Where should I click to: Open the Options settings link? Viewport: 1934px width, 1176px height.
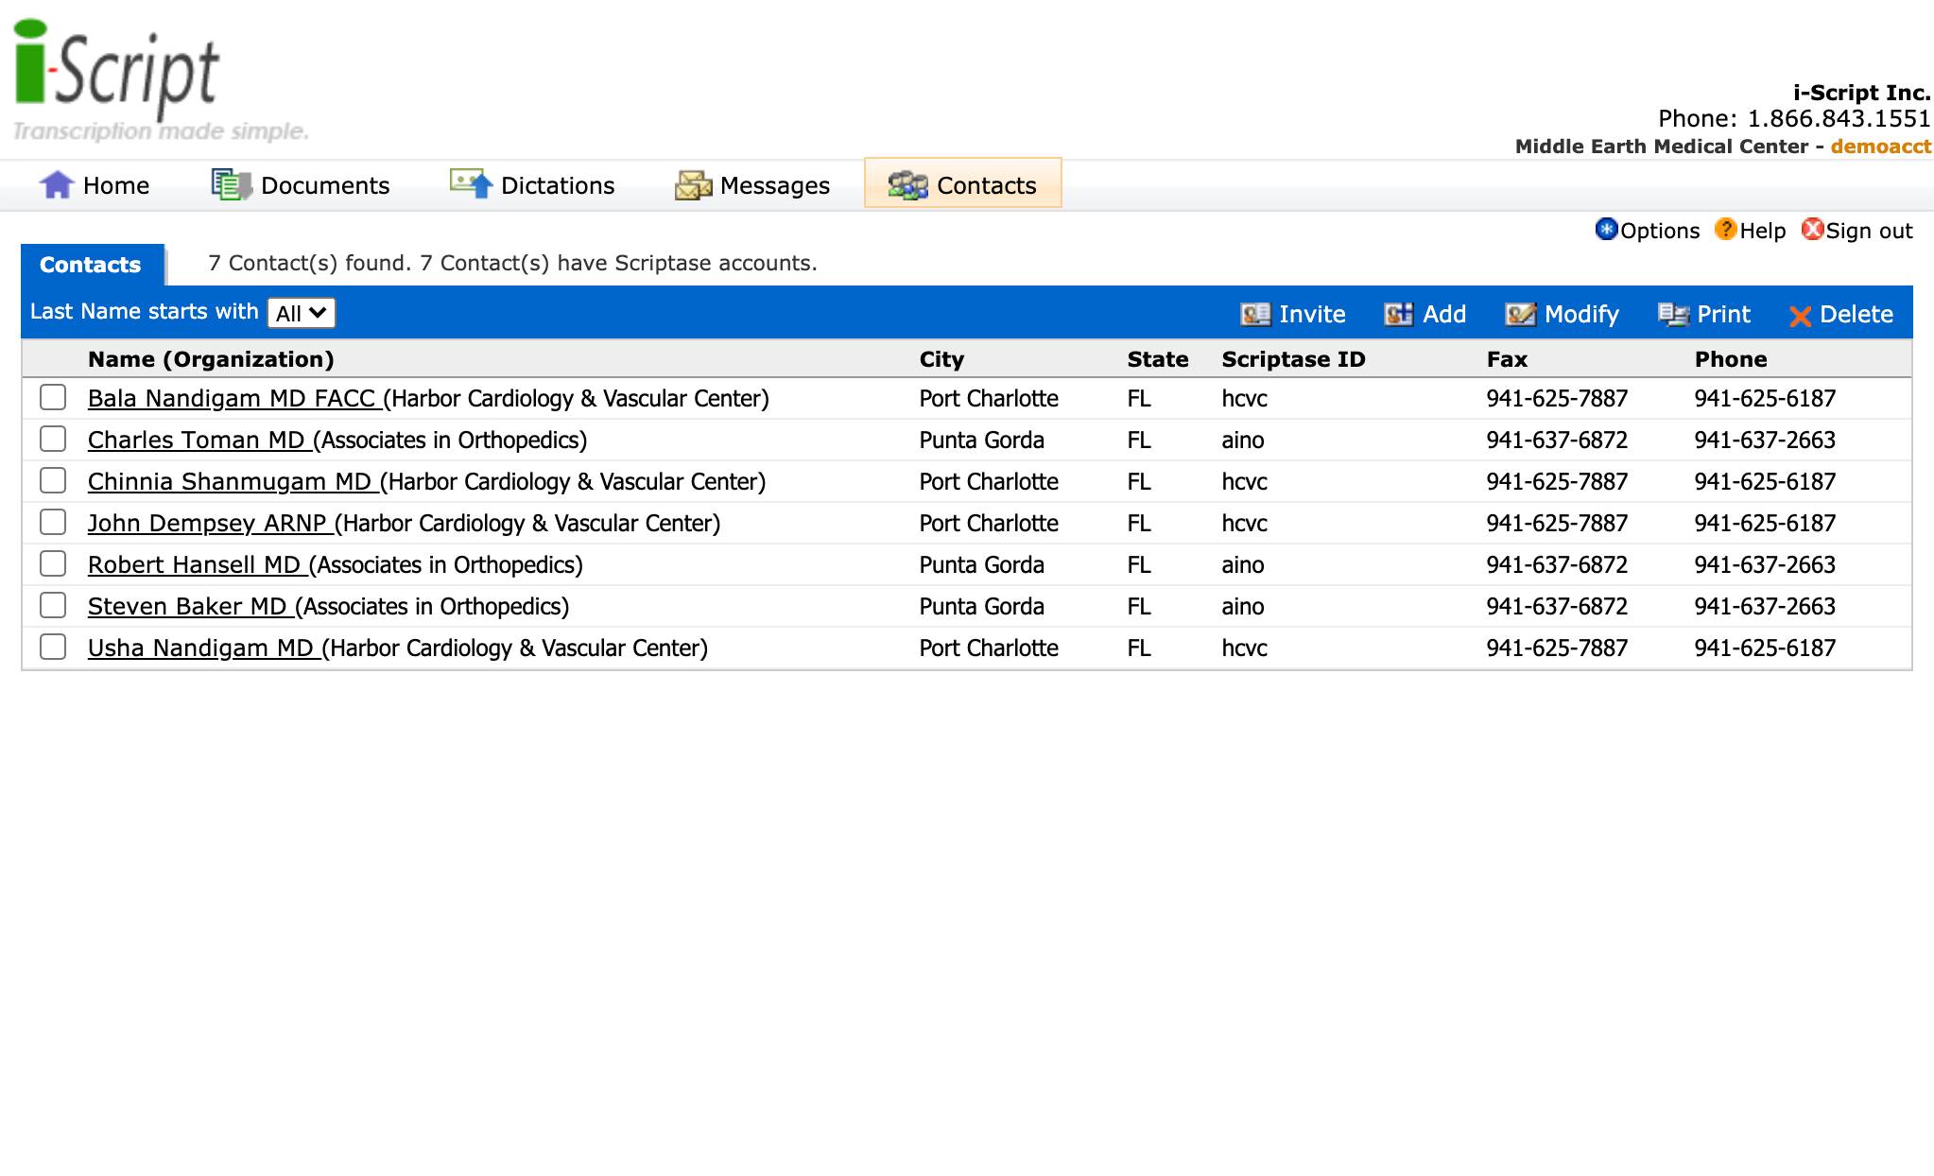pyautogui.click(x=1659, y=231)
